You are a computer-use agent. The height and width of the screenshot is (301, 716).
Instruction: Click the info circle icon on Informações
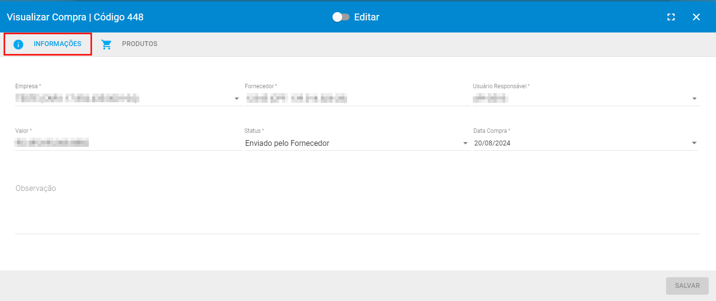click(18, 45)
